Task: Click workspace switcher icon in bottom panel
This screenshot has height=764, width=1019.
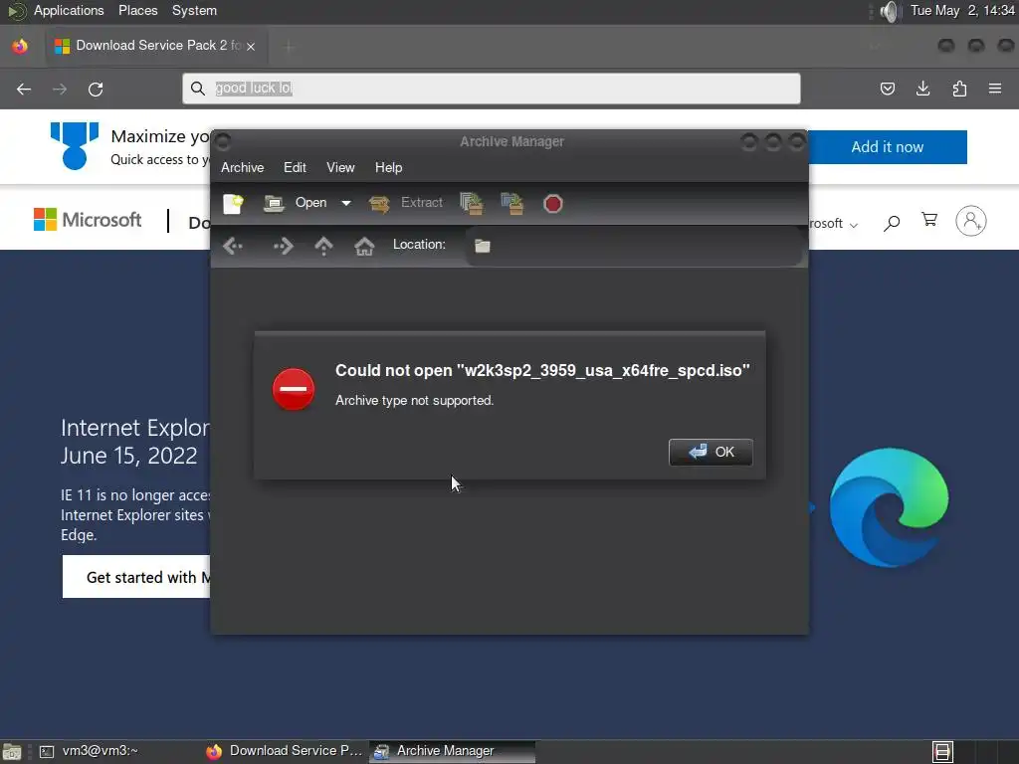Action: tap(942, 752)
